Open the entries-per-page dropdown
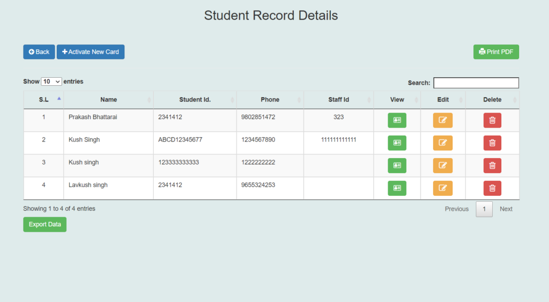This screenshot has height=302, width=549. pyautogui.click(x=51, y=82)
